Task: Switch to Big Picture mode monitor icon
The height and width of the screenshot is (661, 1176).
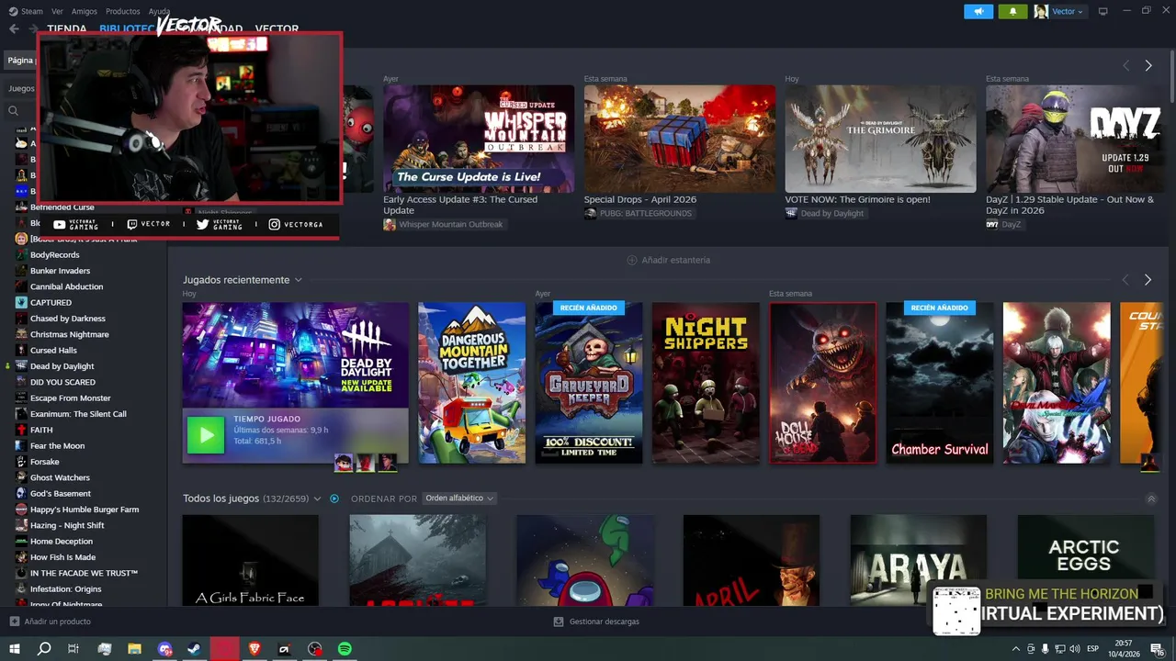Action: pos(1103,11)
